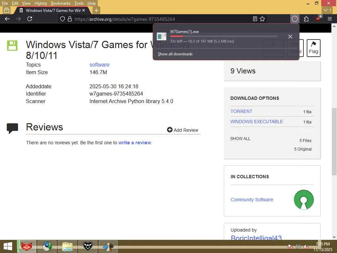Download the TORRENT file
Image resolution: width=337 pixels, height=253 pixels.
241,111
